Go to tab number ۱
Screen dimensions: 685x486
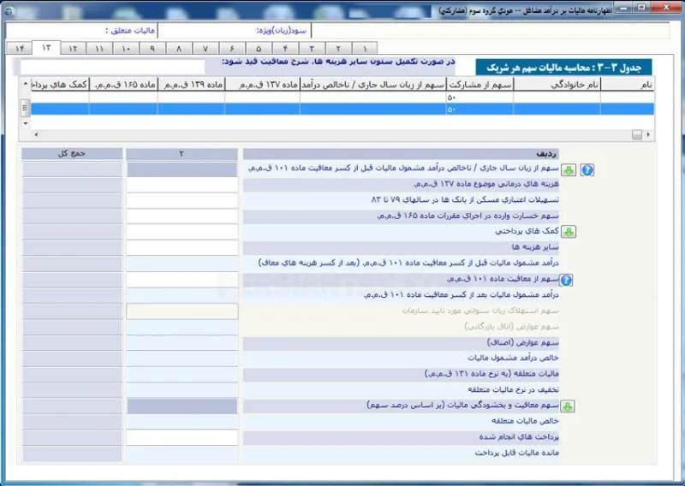tap(364, 48)
